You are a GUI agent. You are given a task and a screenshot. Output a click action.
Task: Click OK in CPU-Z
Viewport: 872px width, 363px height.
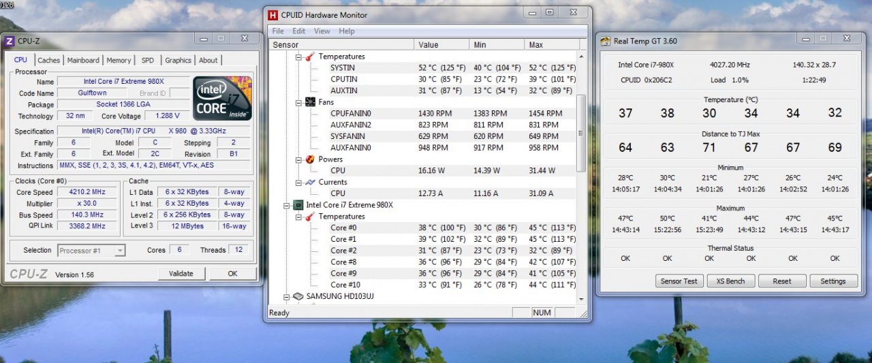(232, 274)
